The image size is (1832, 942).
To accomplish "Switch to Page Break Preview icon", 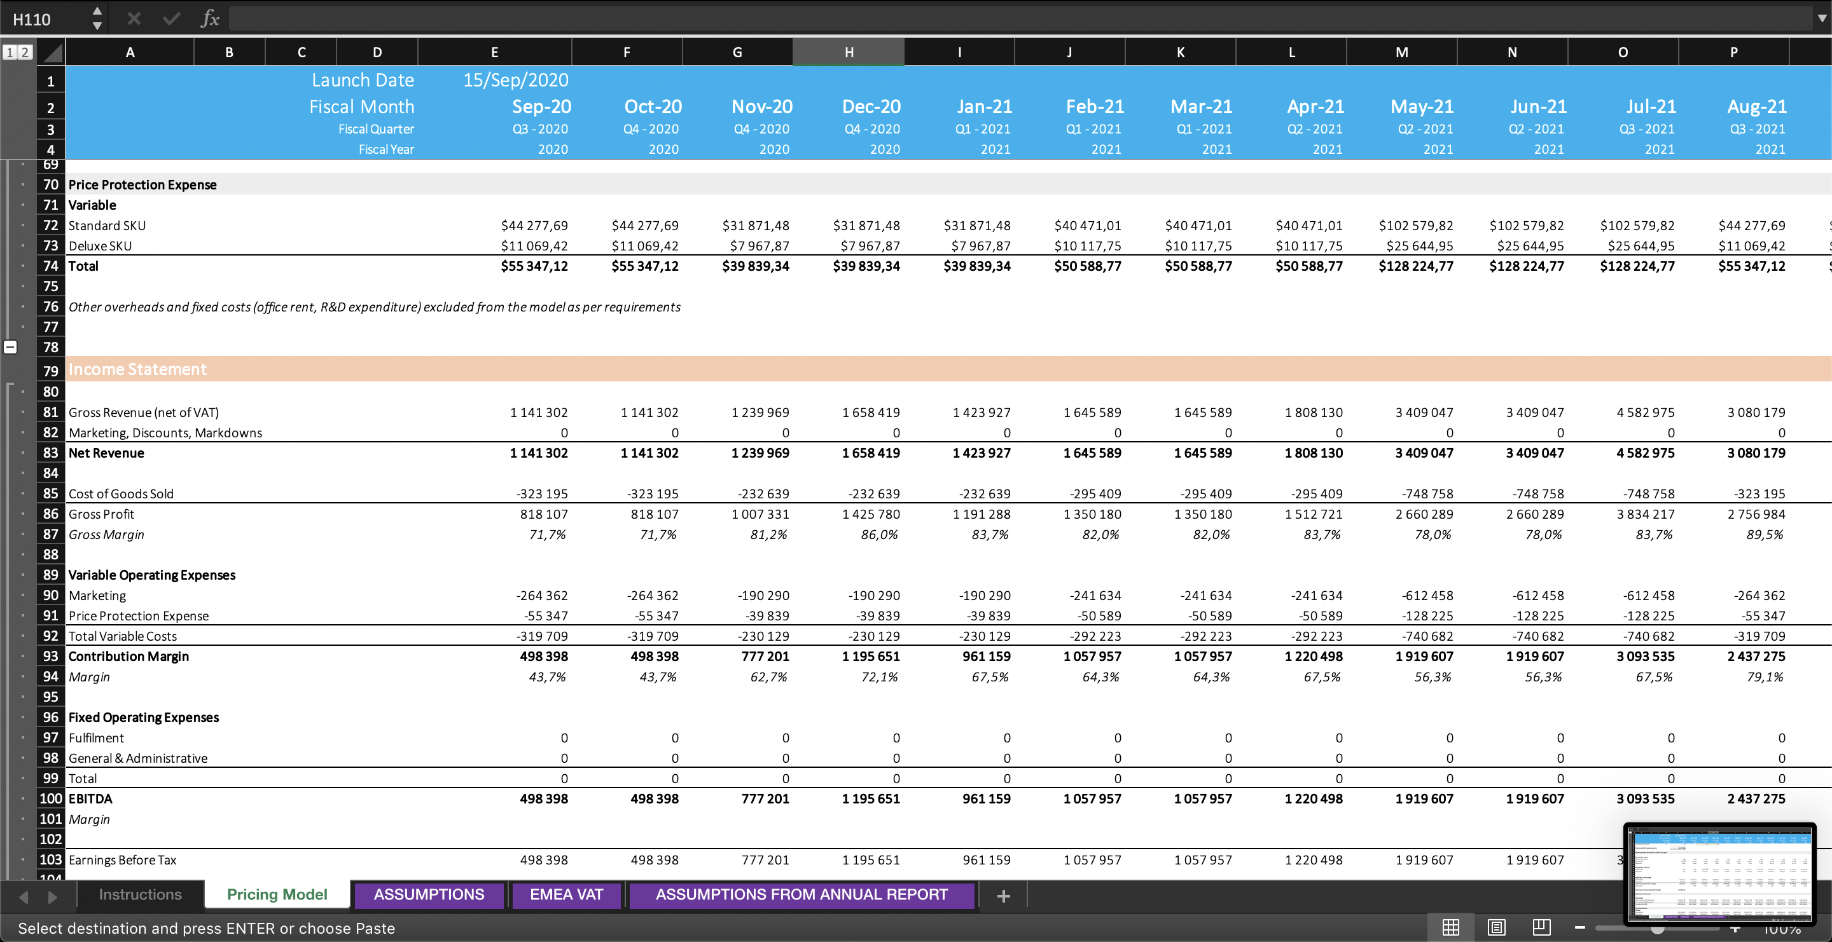I will pyautogui.click(x=1542, y=927).
